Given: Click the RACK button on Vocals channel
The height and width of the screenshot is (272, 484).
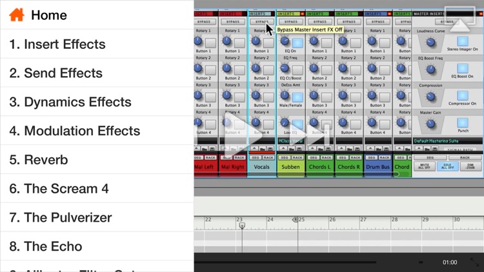Looking at the screenshot, I should 268,157.
